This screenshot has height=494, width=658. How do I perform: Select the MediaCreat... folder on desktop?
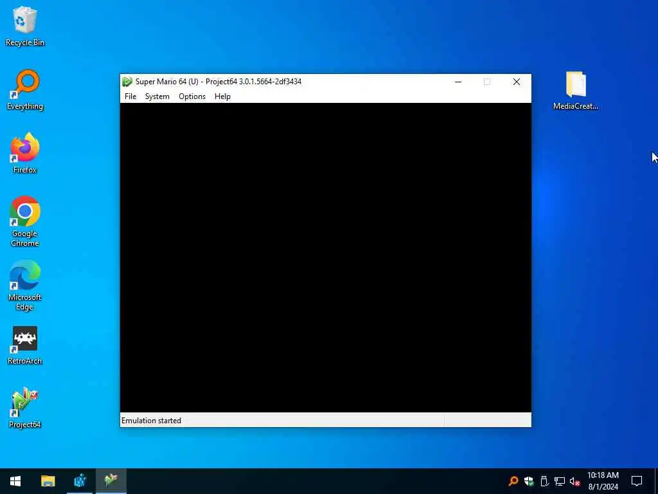pos(576,91)
